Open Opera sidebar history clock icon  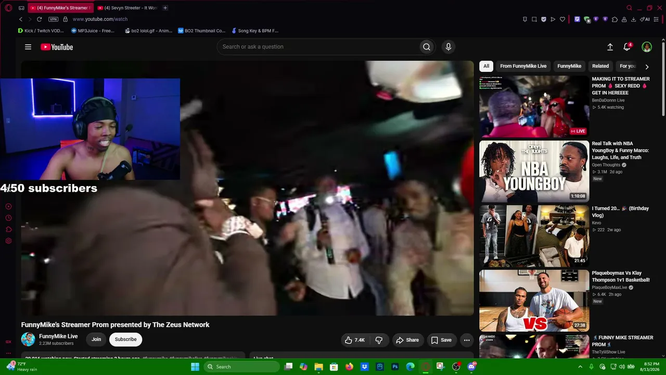coord(8,218)
